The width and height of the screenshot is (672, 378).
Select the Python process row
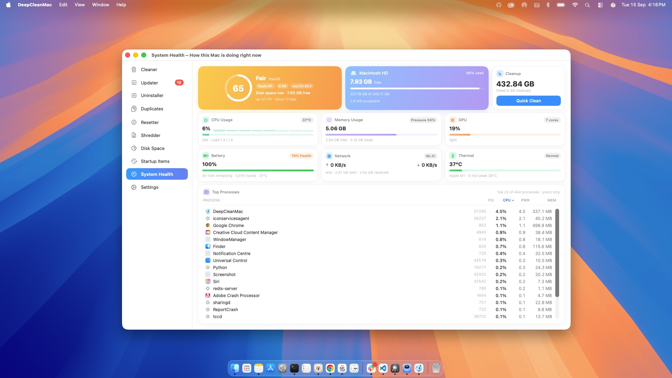coord(379,267)
